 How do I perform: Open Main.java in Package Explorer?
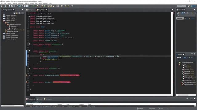[14, 26]
